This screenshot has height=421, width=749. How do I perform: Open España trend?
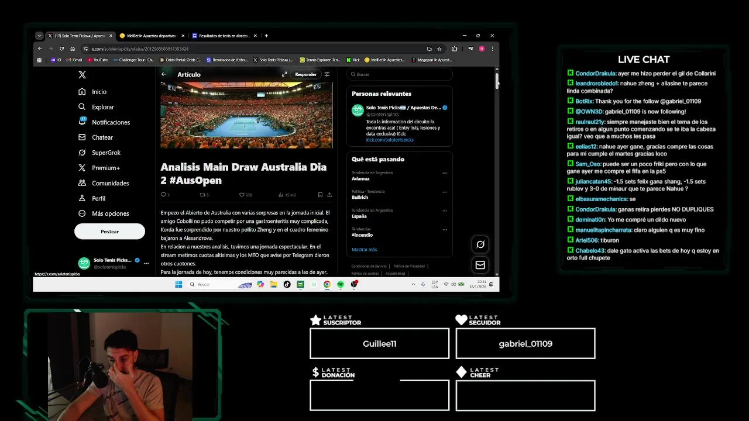point(359,216)
